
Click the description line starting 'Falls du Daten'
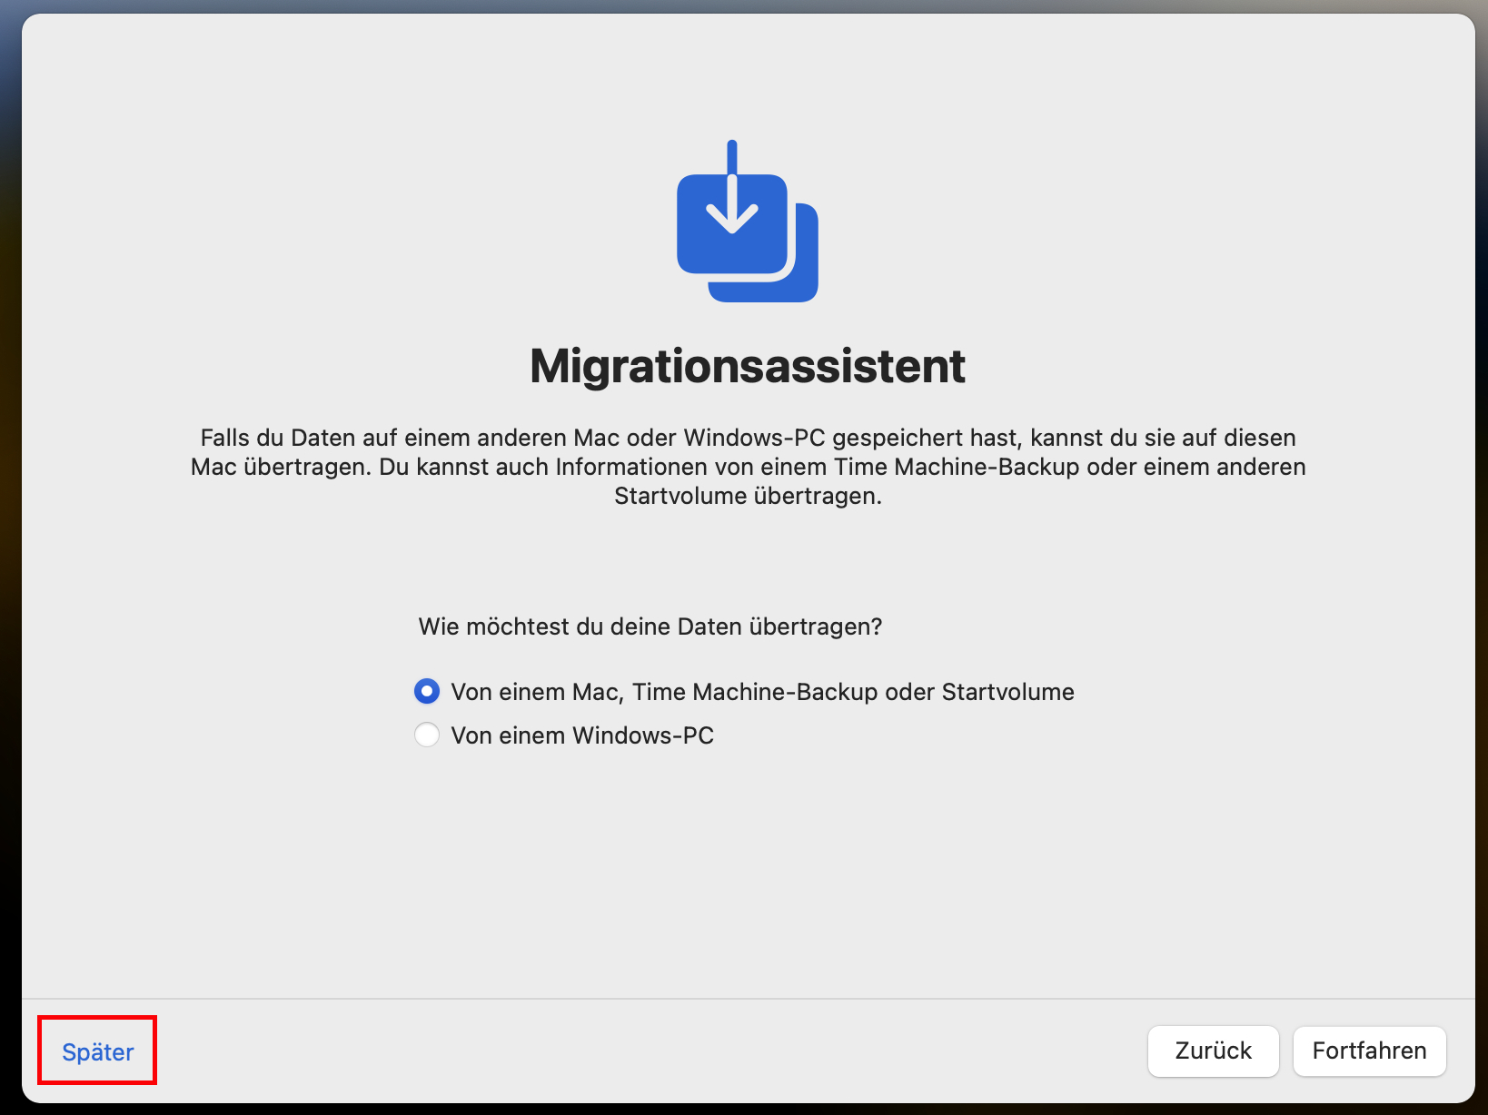[x=748, y=438]
